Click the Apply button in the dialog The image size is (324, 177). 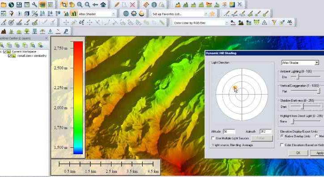click(318, 153)
